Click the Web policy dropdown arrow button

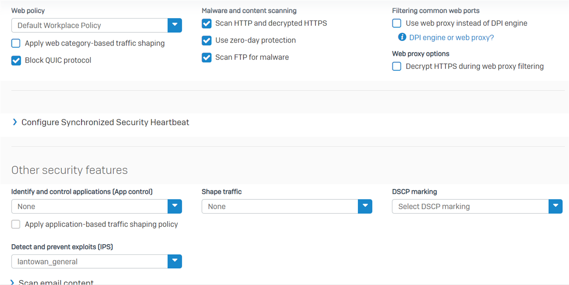175,25
